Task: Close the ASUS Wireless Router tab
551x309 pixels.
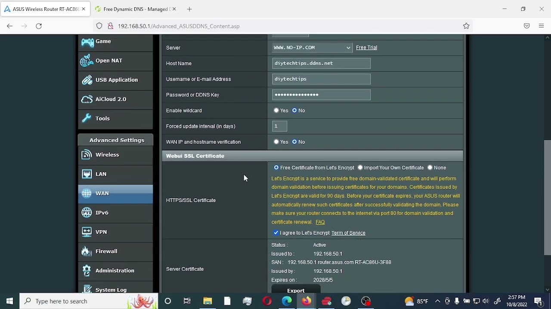Action: point(84,9)
